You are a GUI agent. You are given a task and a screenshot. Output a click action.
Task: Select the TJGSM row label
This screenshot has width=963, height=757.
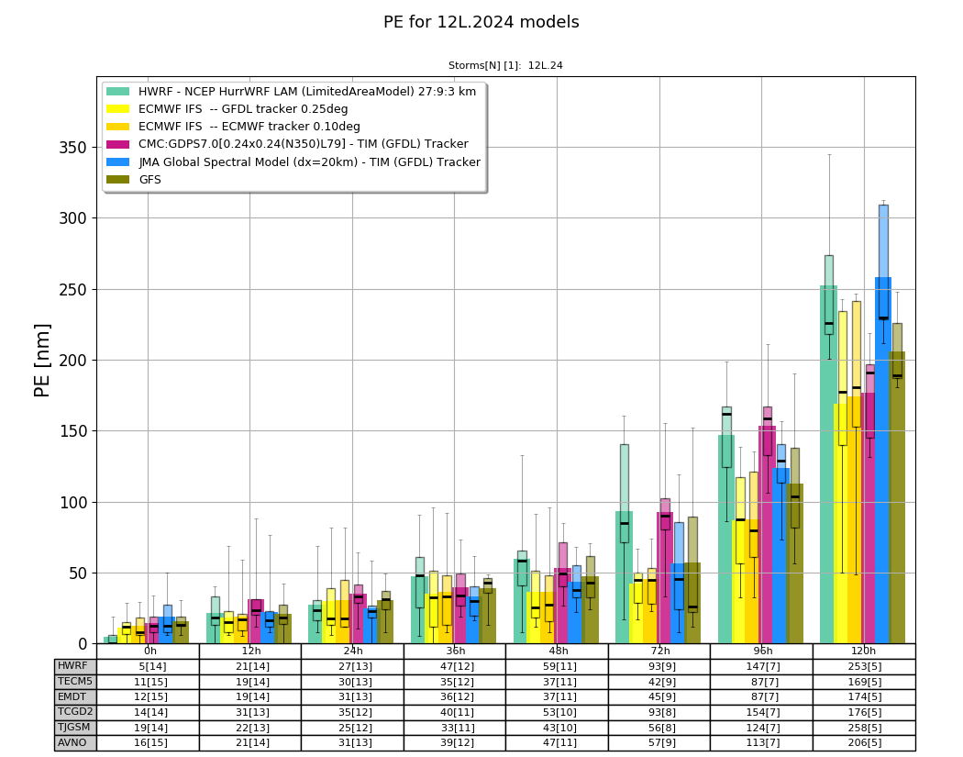click(x=75, y=728)
